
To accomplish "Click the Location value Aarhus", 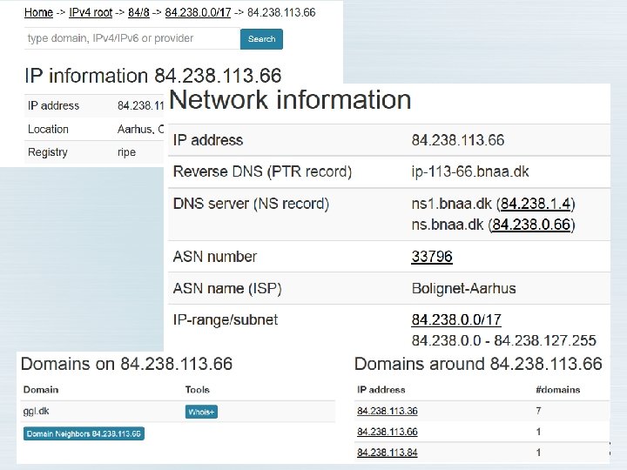I will point(136,129).
